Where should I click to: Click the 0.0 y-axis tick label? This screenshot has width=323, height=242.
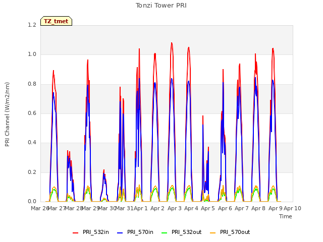click(x=32, y=201)
